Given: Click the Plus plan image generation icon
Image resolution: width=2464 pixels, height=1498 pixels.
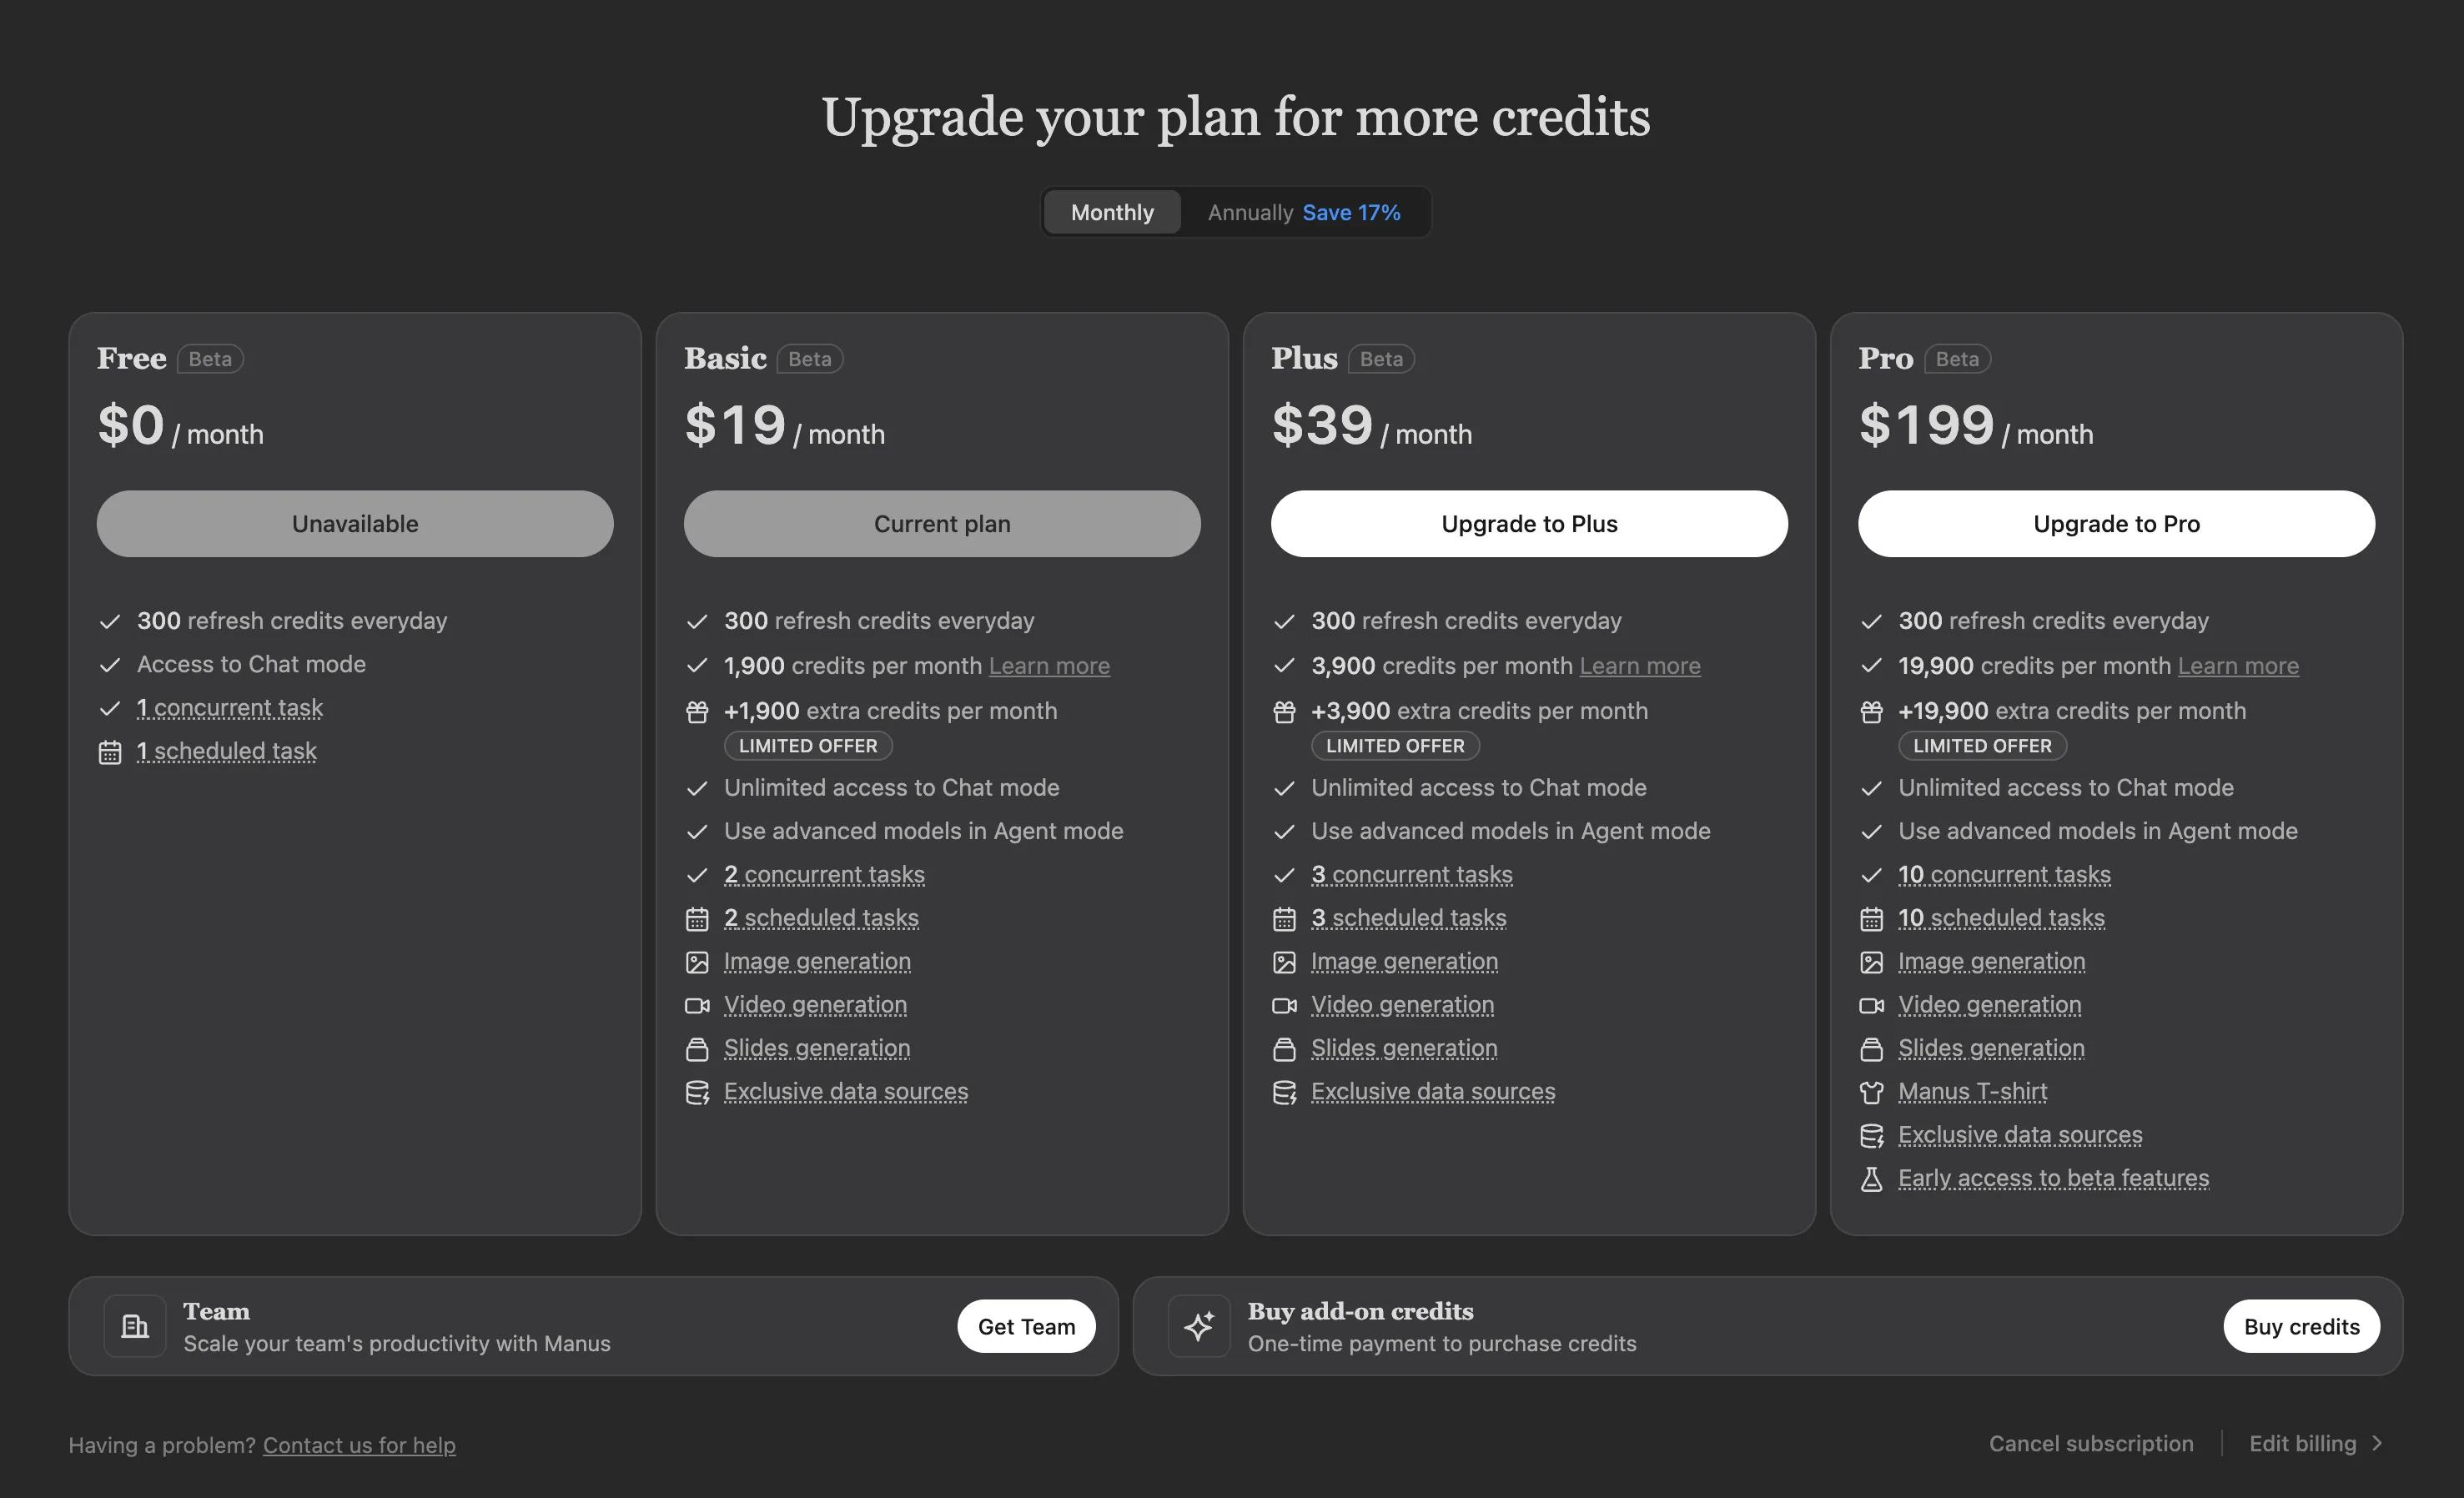Looking at the screenshot, I should 1284,962.
